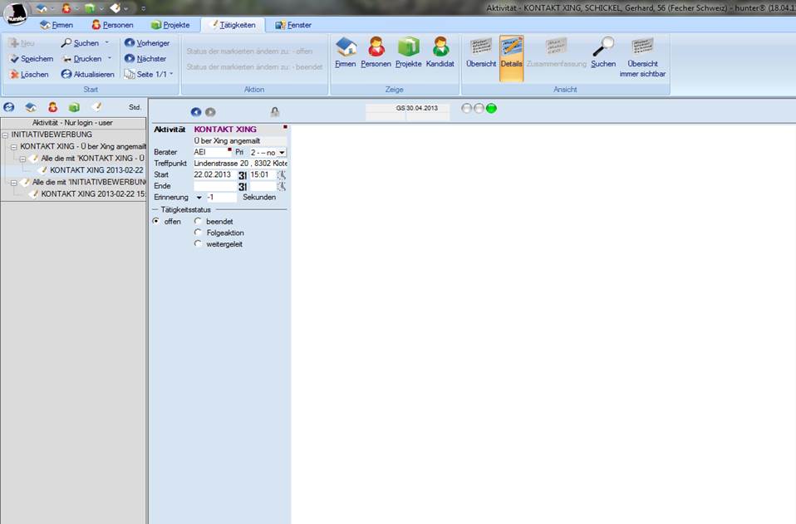Select the 'beendet' status radio button
The height and width of the screenshot is (524, 796).
pos(198,222)
